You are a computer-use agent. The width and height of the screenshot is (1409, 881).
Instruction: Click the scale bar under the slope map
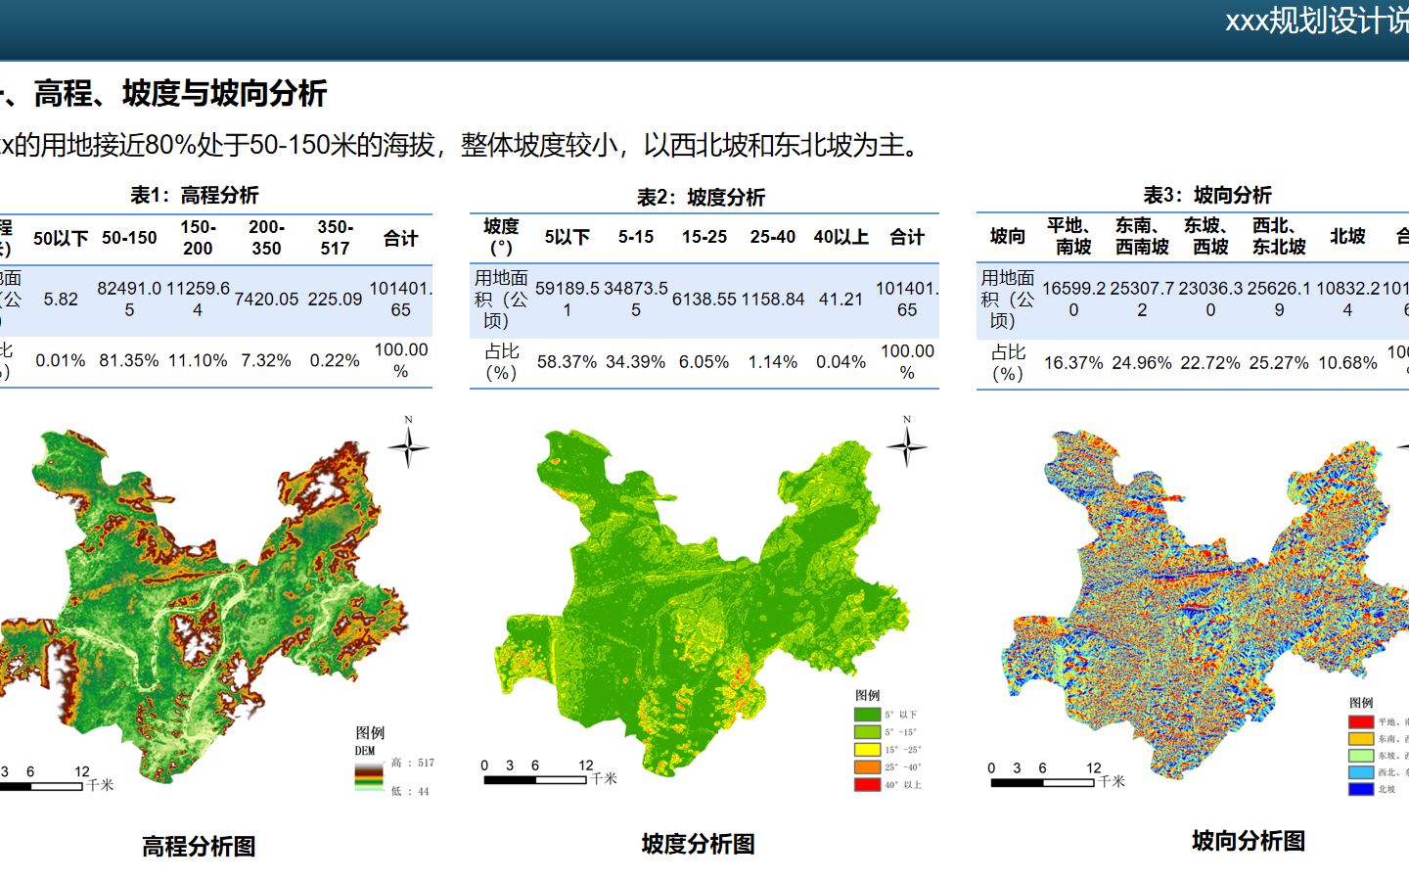535,780
